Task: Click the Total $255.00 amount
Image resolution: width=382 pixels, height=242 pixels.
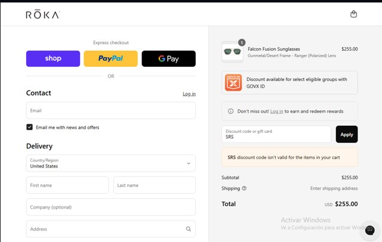Action: (346, 204)
